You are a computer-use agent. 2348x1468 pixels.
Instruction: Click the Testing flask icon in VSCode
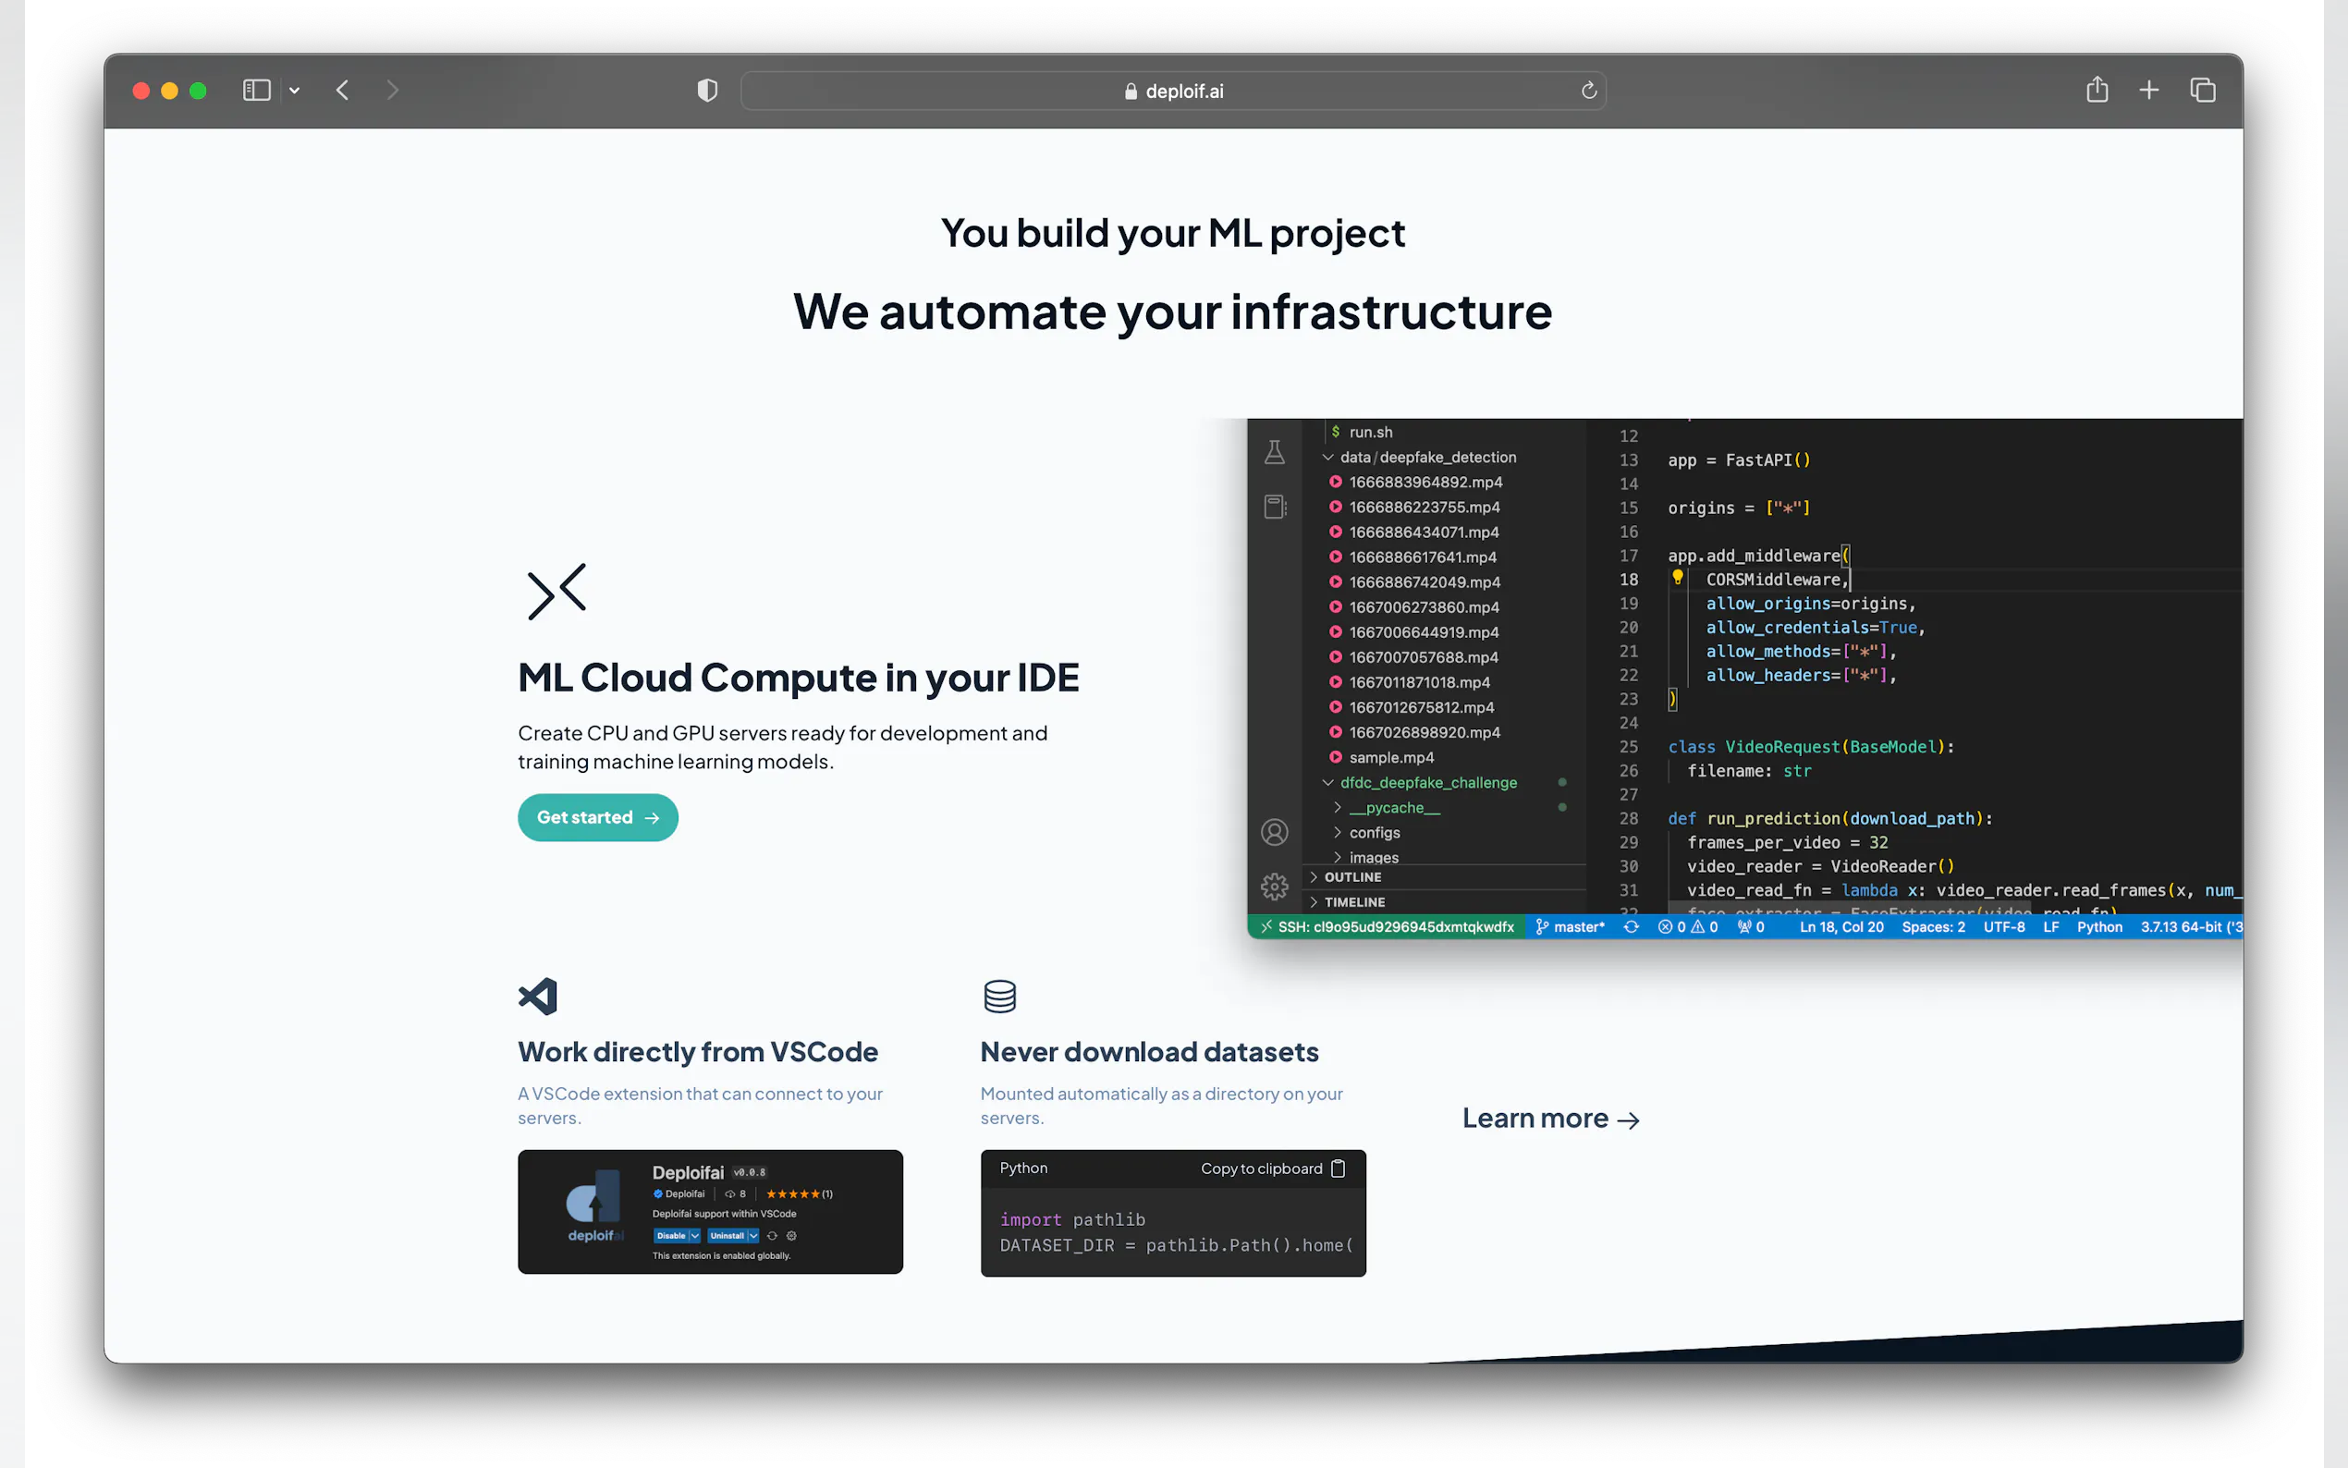click(x=1275, y=452)
